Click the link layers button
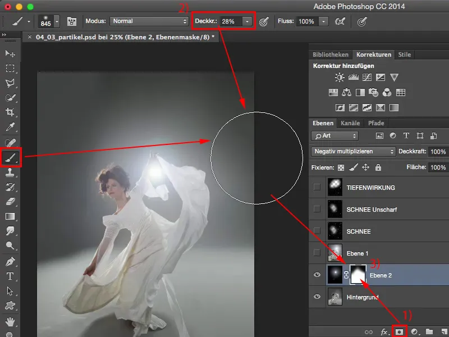 tap(369, 332)
